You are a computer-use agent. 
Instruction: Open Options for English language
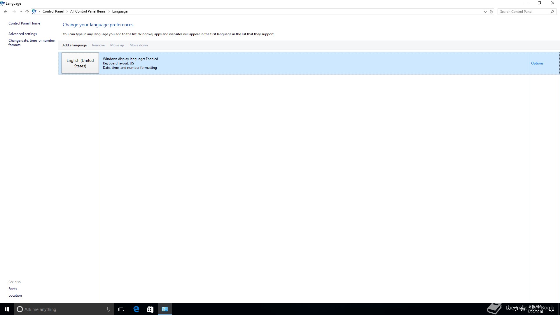pyautogui.click(x=537, y=63)
